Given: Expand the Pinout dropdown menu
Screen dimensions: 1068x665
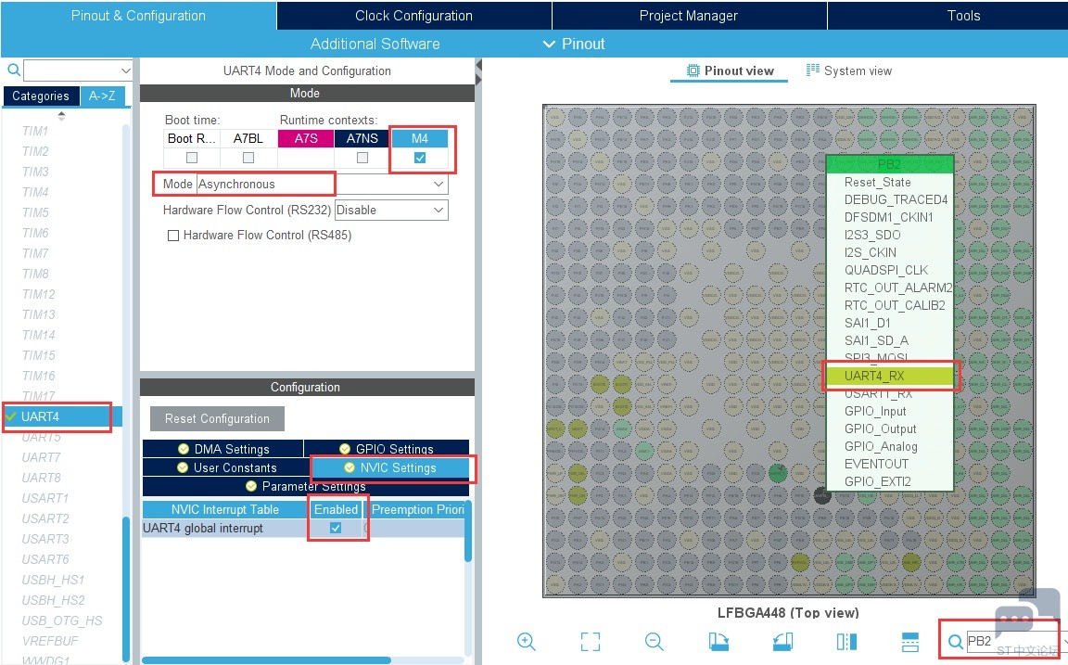Looking at the screenshot, I should click(573, 44).
